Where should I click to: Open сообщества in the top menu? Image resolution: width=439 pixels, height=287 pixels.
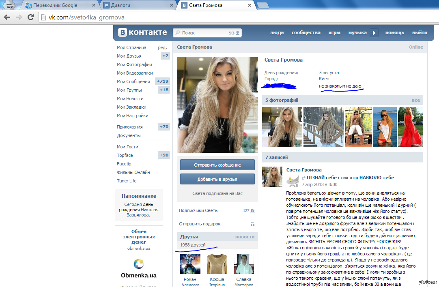[306, 33]
